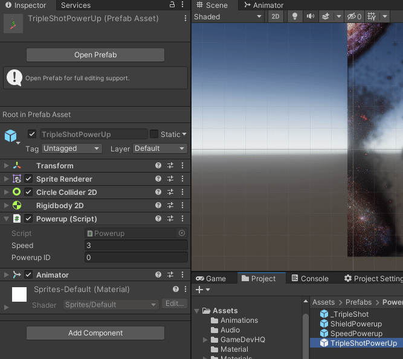Disable the Circle Collider 2D checkbox
This screenshot has width=403, height=359.
(28, 192)
